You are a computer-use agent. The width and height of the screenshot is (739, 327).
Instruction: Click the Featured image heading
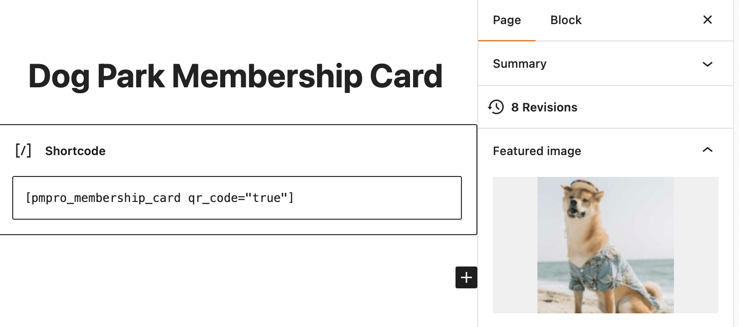click(x=537, y=151)
